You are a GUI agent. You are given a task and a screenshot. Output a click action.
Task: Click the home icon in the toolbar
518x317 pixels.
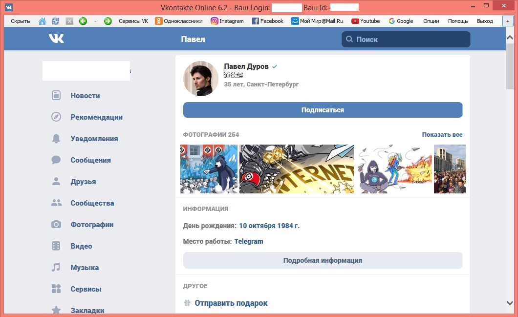click(x=43, y=21)
